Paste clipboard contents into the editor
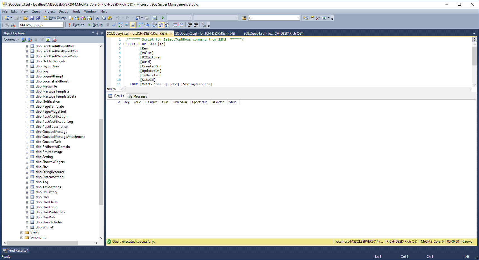Image resolution: width=479 pixels, height=260 pixels. tap(110, 18)
